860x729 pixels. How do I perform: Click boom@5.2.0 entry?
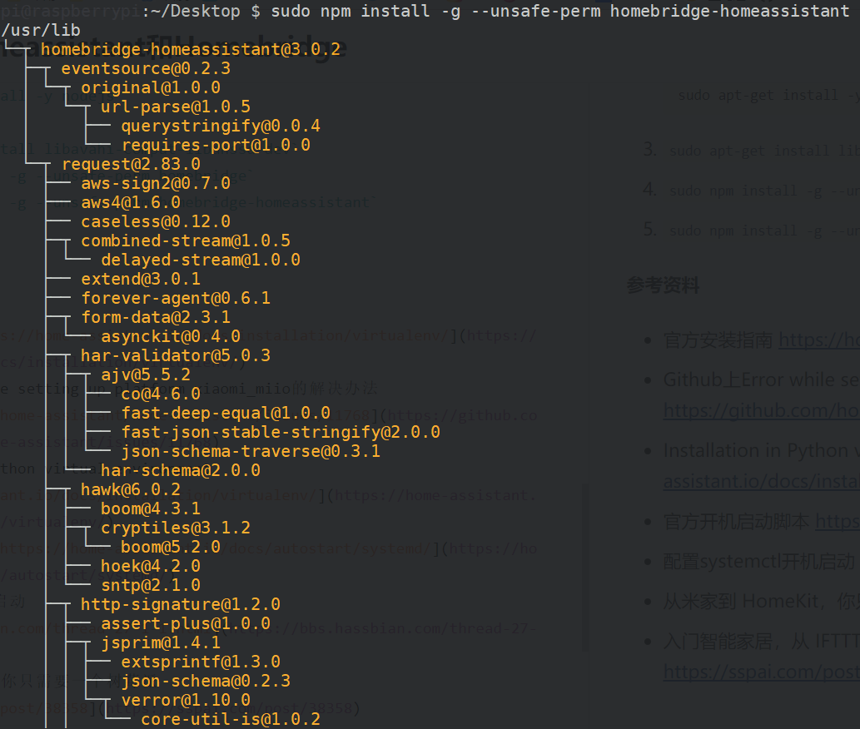[171, 547]
